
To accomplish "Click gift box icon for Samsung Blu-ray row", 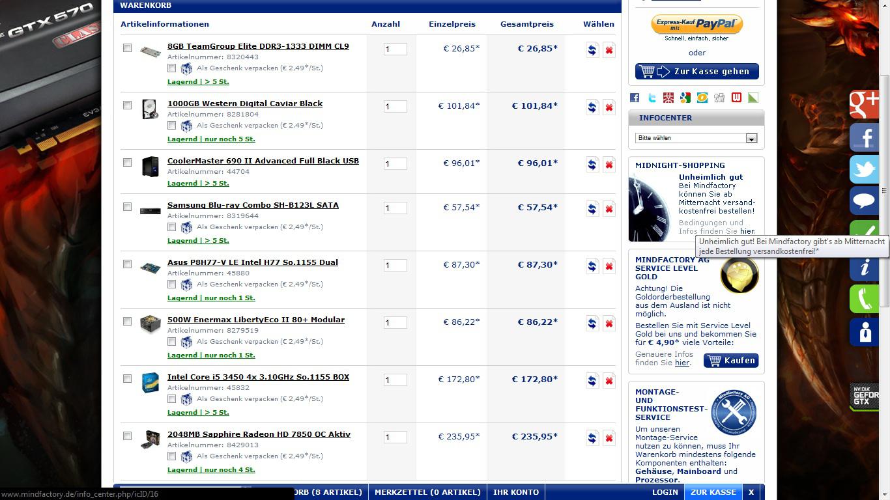I will tap(187, 227).
